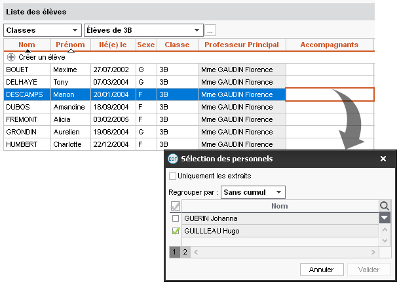Click the Nom header in personnel dialog
The height and width of the screenshot is (282, 397).
point(280,206)
